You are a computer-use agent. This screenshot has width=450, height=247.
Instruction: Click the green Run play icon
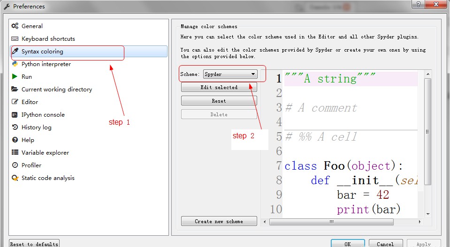click(15, 76)
